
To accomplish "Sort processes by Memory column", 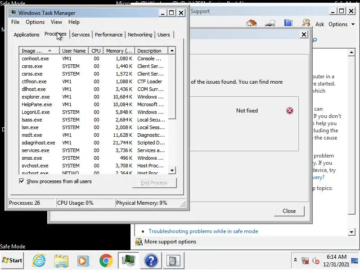I will [119, 51].
